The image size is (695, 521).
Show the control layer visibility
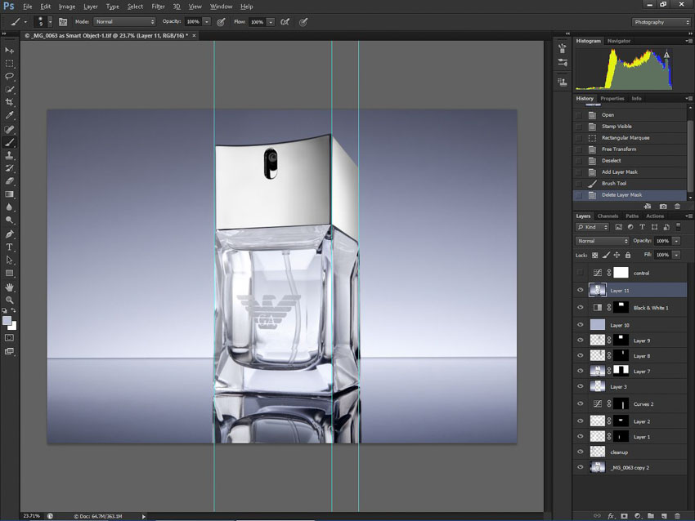[581, 273]
